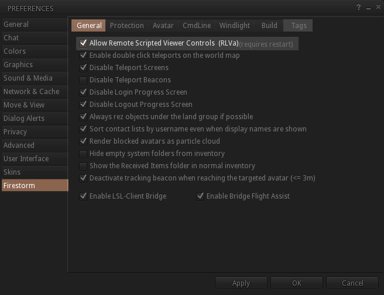Select the CmdLine tab
This screenshot has width=384, height=295.
(196, 26)
